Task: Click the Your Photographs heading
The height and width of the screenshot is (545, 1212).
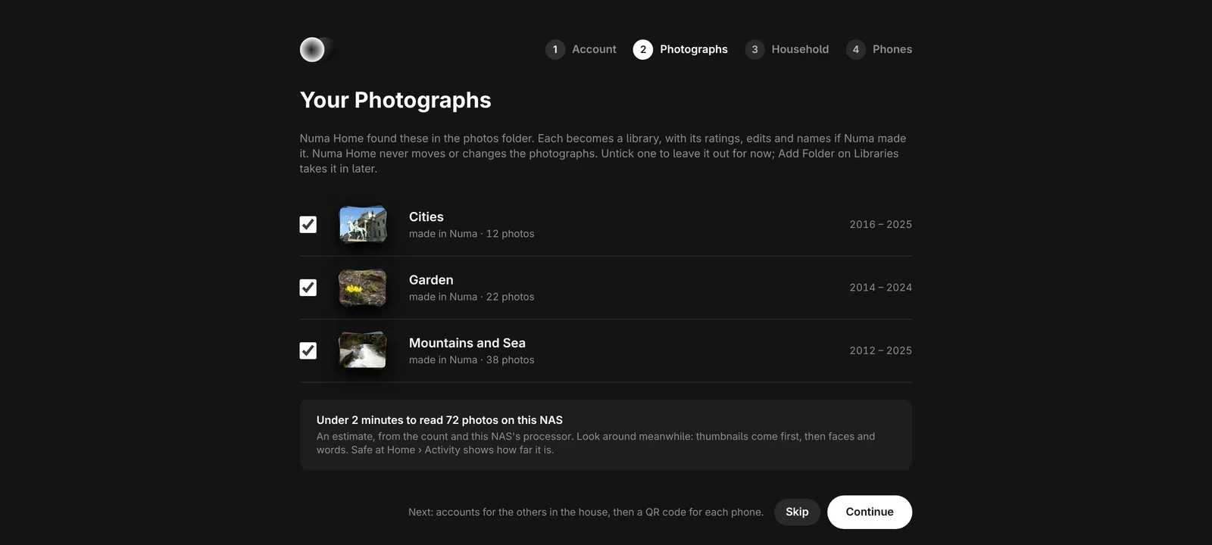Action: (395, 100)
